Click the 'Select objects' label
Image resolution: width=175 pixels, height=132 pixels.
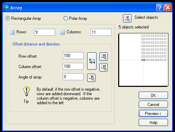(x=146, y=17)
